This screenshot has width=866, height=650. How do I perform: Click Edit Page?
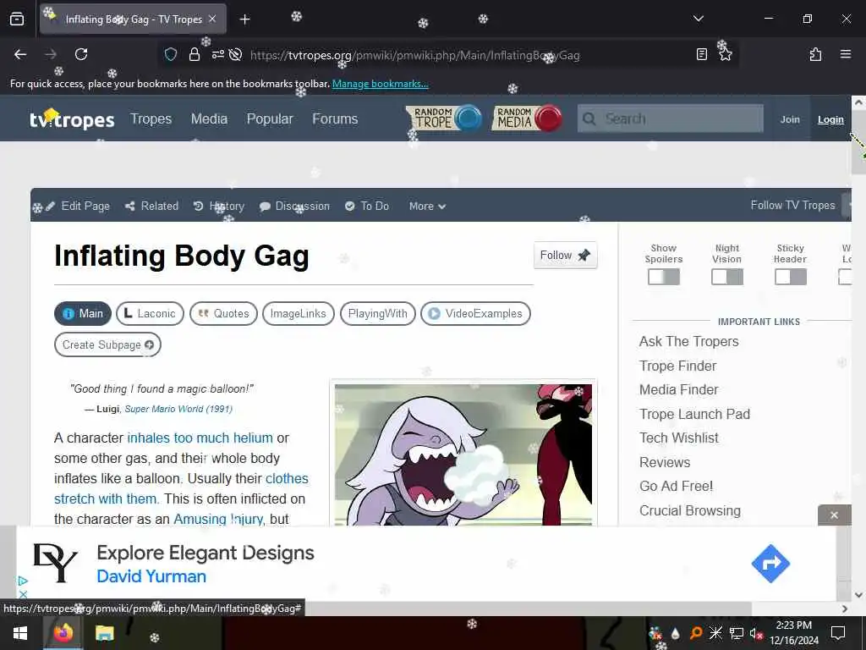coord(78,206)
